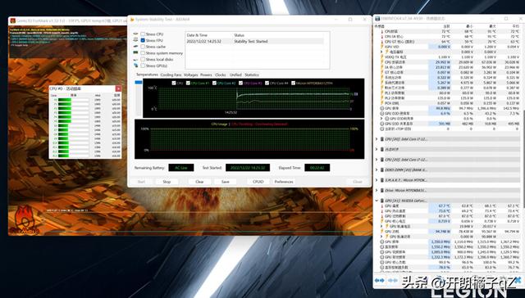Open Preferences in stability test
525x298 pixels.
click(284, 182)
